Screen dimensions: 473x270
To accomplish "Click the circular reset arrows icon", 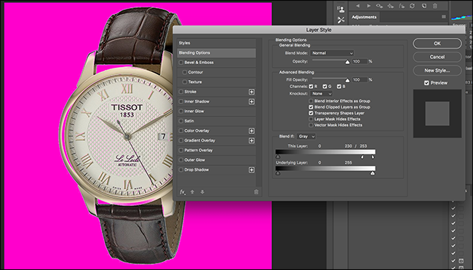I will (x=413, y=6).
